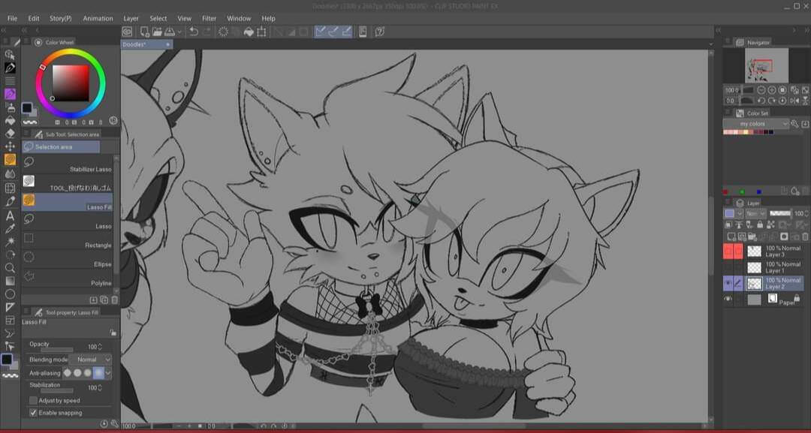Viewport: 811px width, 433px height.
Task: Open the Blending mode dropdown
Action: point(92,359)
